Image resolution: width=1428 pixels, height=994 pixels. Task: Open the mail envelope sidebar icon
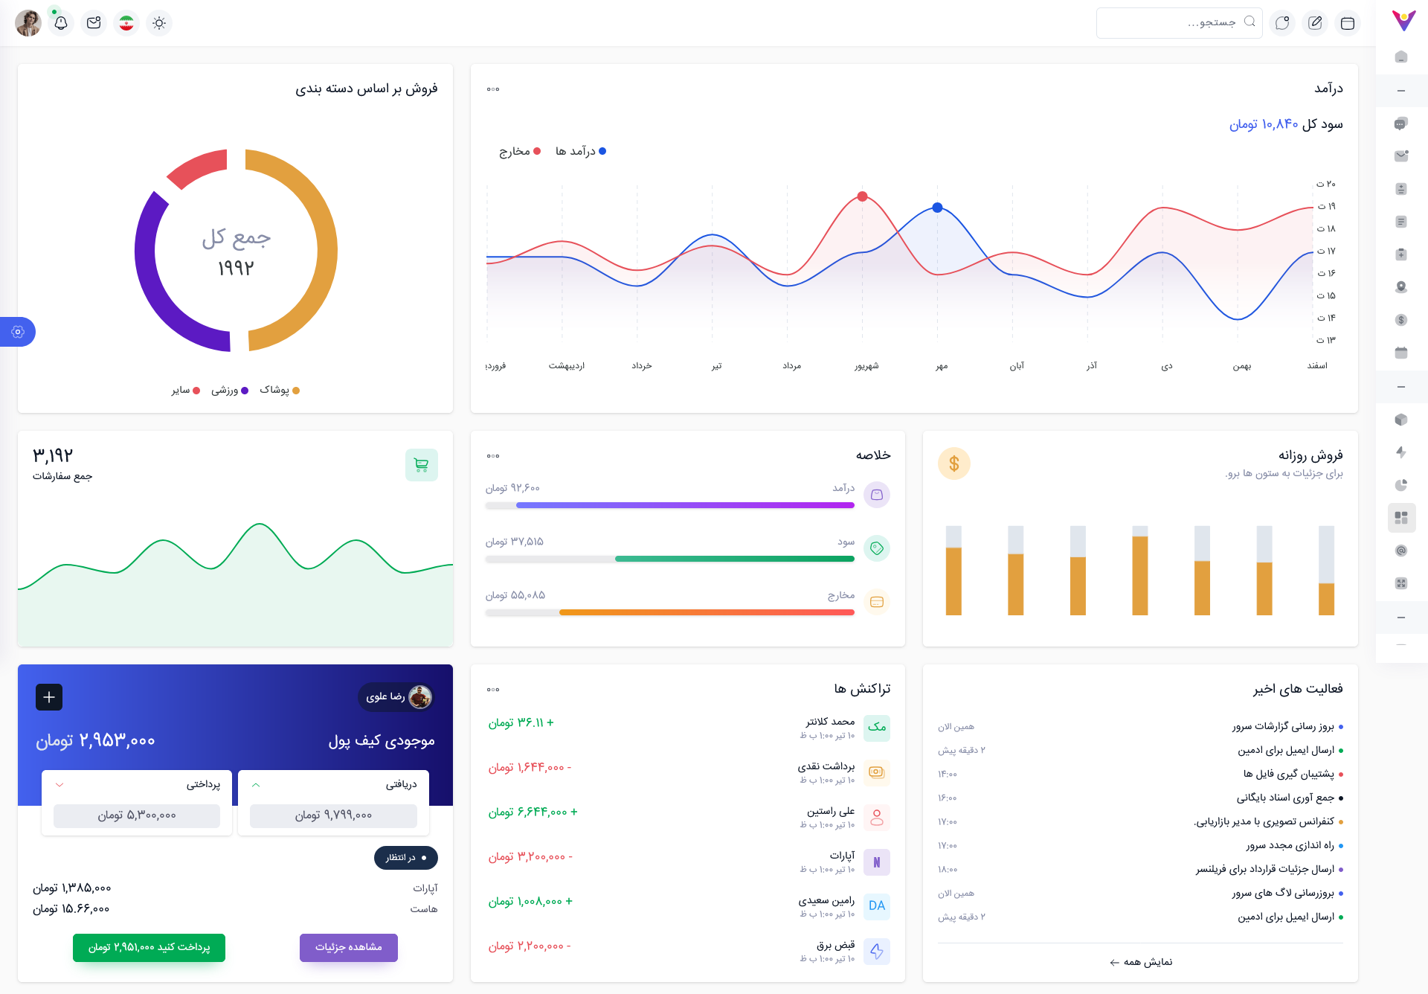[x=1401, y=156]
